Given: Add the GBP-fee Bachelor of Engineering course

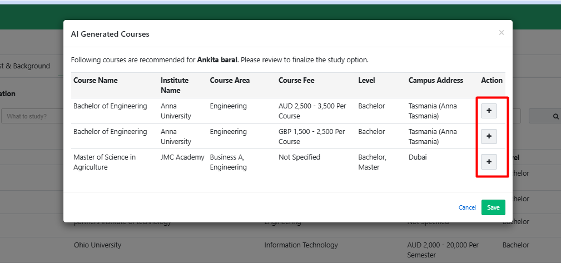Looking at the screenshot, I should coord(489,136).
